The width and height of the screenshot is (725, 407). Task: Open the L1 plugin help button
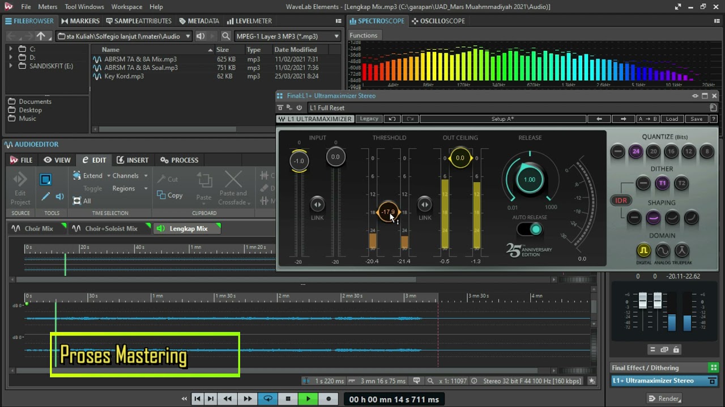(x=713, y=119)
